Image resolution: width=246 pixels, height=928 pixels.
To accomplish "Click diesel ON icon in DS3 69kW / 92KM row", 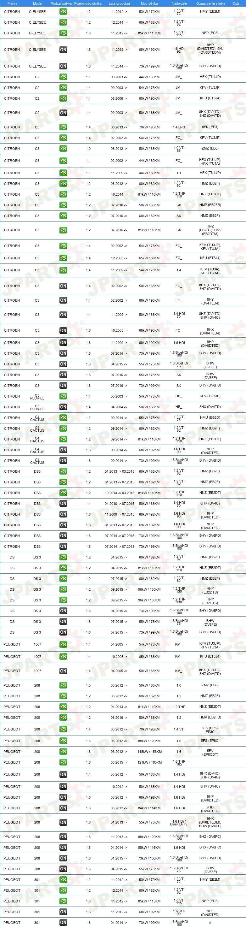I will tap(63, 525).
